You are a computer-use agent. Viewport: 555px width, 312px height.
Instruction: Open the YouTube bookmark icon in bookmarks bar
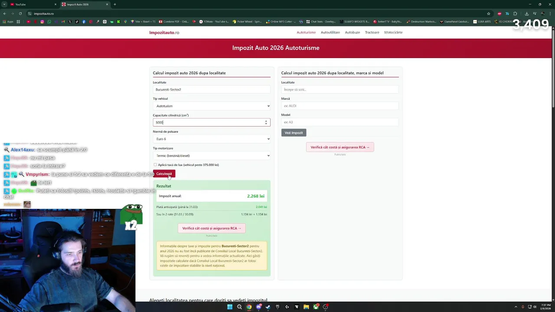28,22
